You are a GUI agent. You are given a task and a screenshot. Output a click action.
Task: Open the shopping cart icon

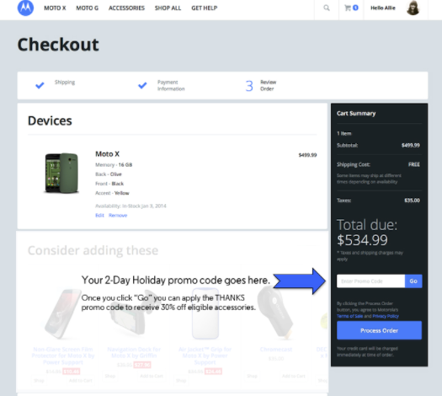click(348, 8)
